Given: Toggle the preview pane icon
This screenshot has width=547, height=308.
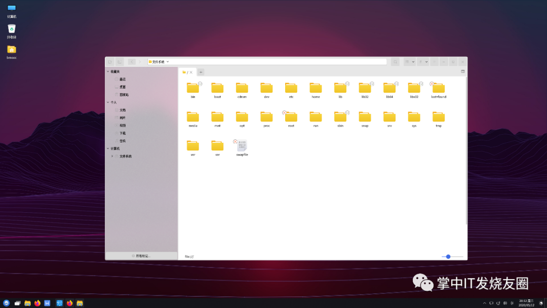Looking at the screenshot, I should coord(463,71).
